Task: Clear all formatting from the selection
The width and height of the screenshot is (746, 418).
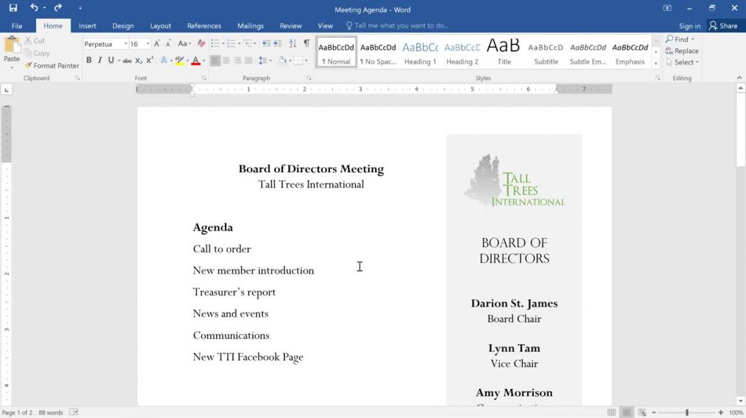Action: pyautogui.click(x=201, y=44)
